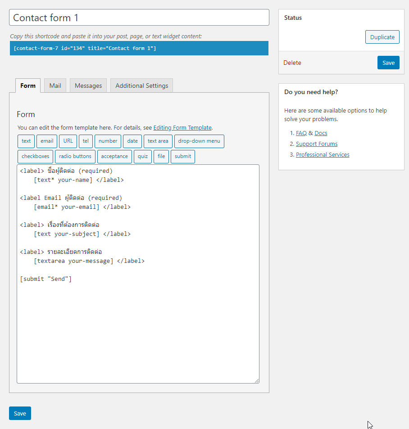
Task: Insert radio buttons tag
Action: [75, 157]
